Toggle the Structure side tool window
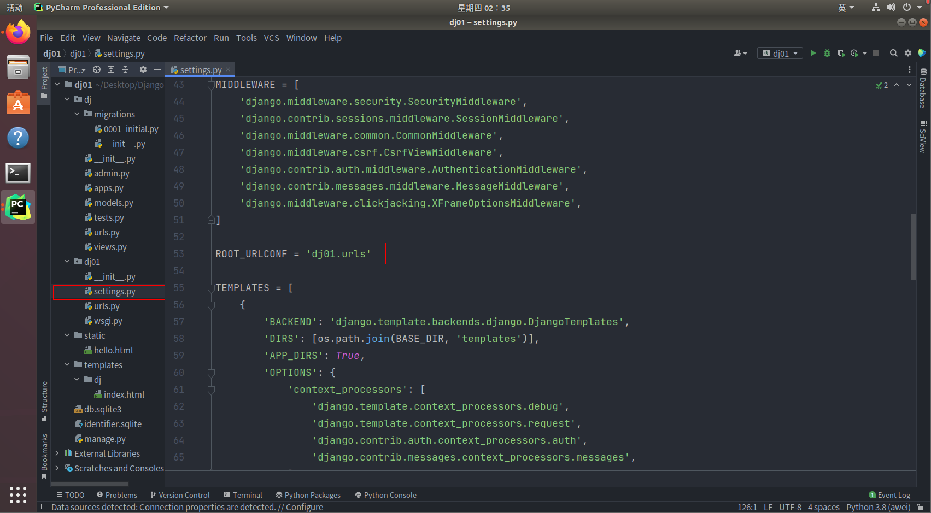This screenshot has height=513, width=931. coord(44,401)
